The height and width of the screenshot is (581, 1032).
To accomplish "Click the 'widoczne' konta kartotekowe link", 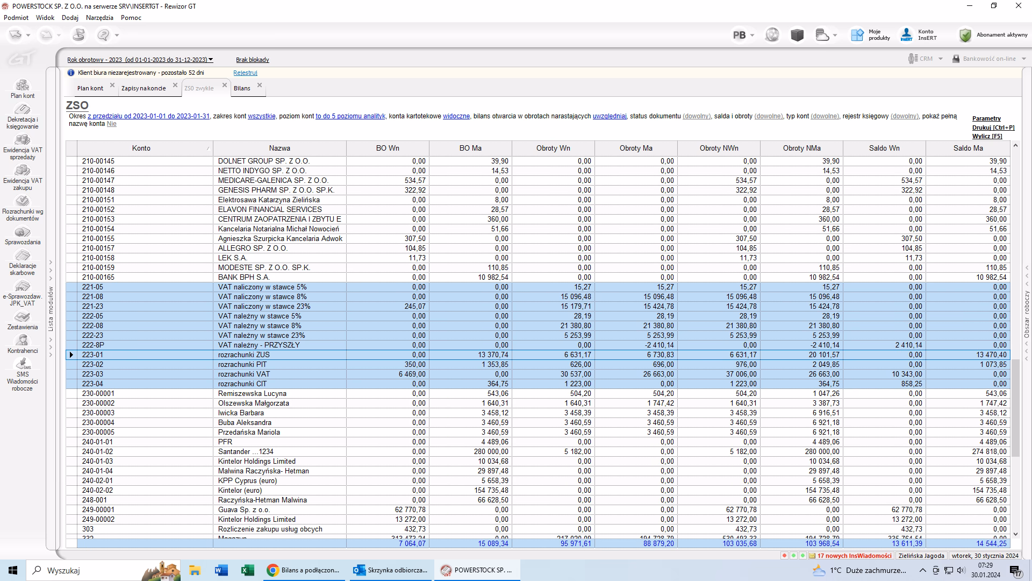I will coord(456,116).
